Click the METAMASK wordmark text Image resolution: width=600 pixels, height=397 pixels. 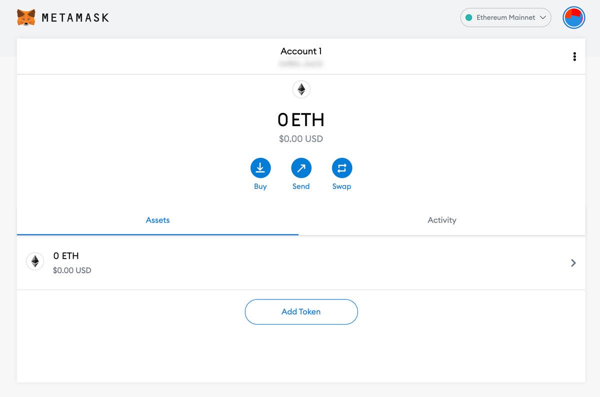pos(75,18)
